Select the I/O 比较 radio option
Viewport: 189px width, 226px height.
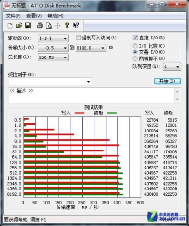pyautogui.click(x=135, y=46)
